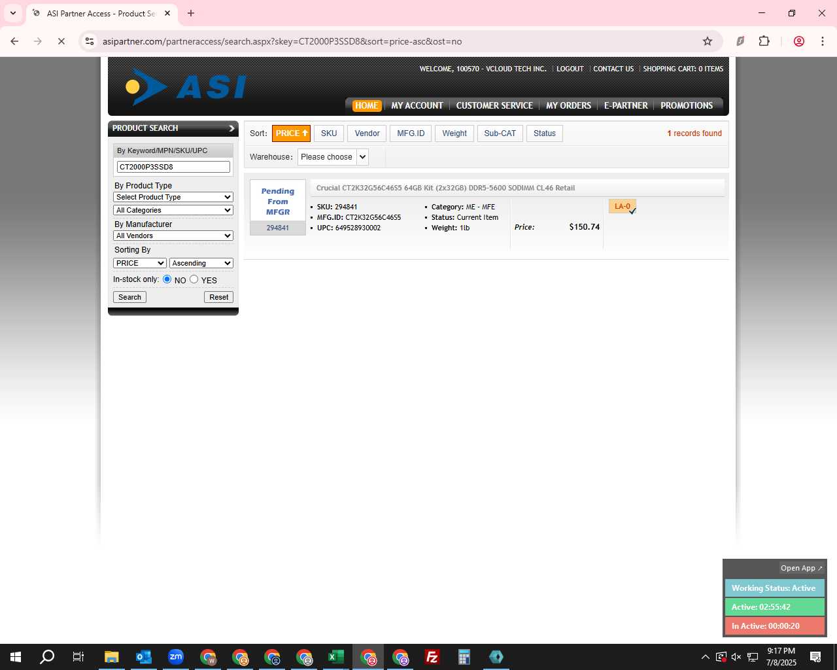
Task: Close the ASI Partner Access tab
Action: (167, 13)
